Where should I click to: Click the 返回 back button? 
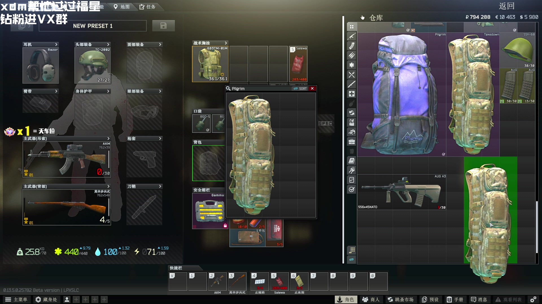coord(507,6)
